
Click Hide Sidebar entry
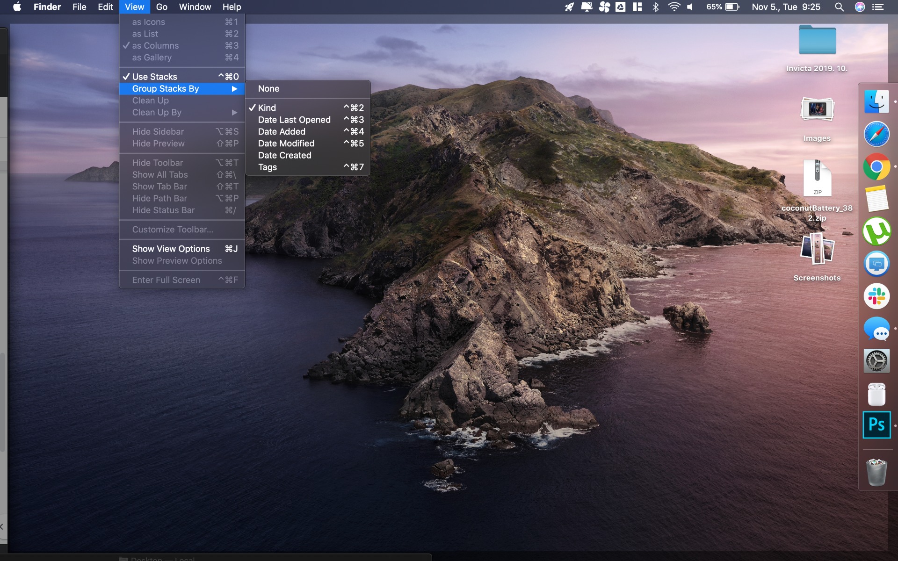coord(182,132)
